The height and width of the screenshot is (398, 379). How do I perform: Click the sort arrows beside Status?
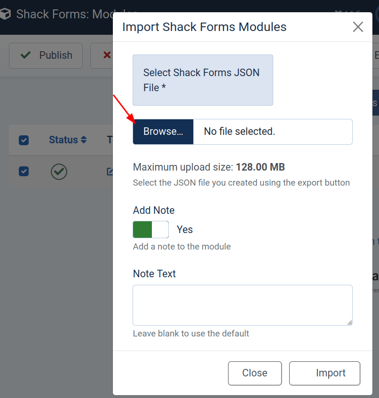tap(84, 140)
